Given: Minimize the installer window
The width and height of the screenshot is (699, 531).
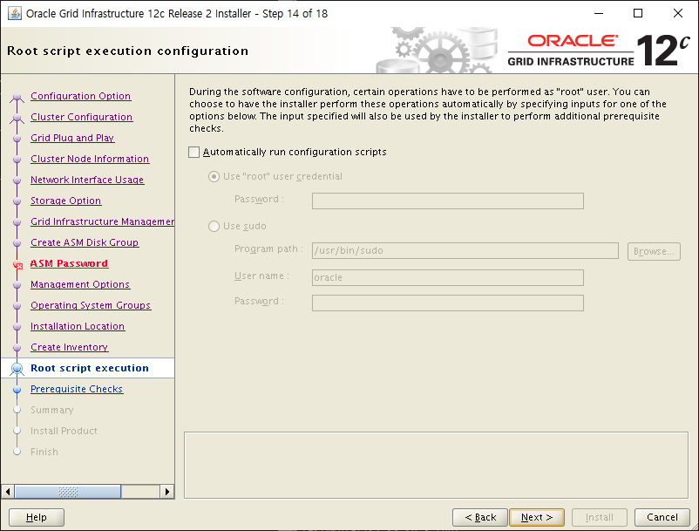Looking at the screenshot, I should coord(599,13).
